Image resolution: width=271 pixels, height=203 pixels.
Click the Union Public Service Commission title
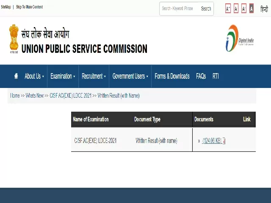click(x=84, y=49)
